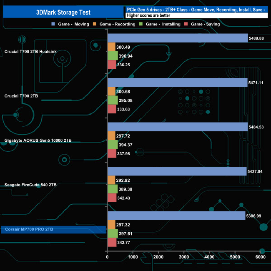The height and width of the screenshot is (271, 271).
Task: Select the 'Crucial T700 2TB' drive label
Action: [x=21, y=96]
